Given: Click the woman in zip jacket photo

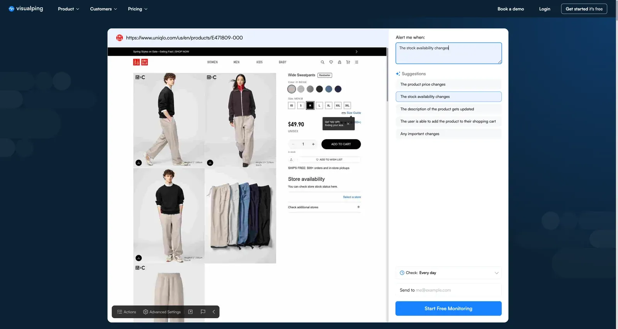Looking at the screenshot, I should 240,120.
